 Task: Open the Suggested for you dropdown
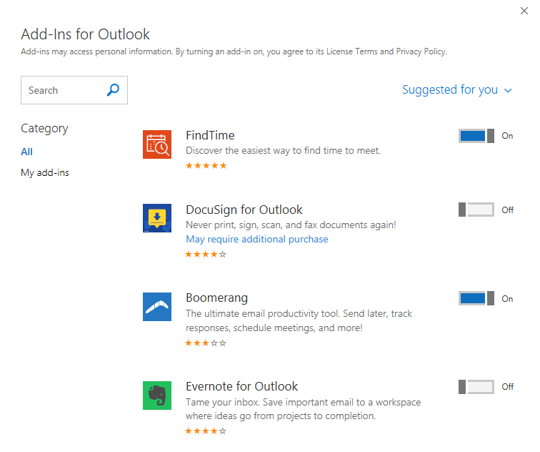(457, 90)
